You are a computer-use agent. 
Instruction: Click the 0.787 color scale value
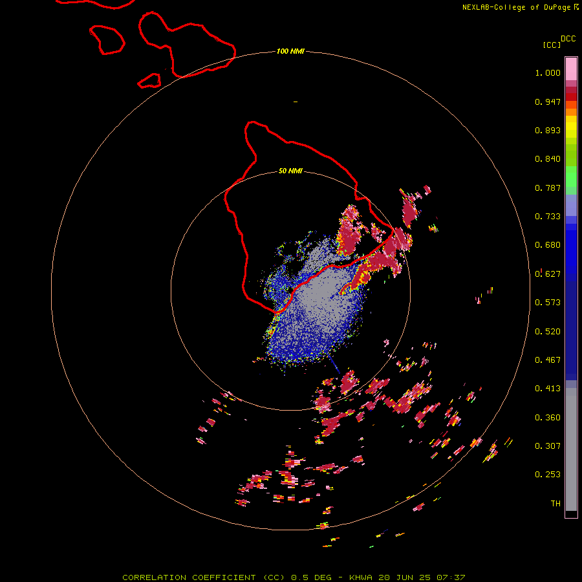[x=548, y=188]
